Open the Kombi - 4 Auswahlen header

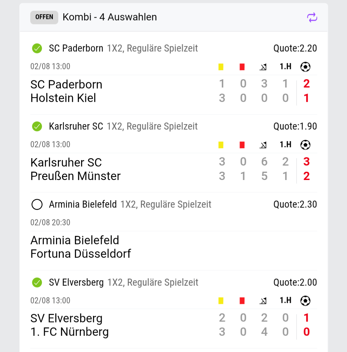110,17
